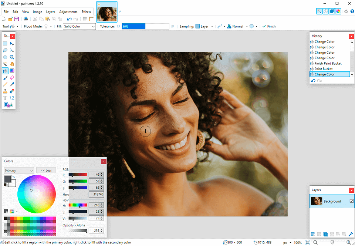Viewport: 355px width, 246px height.
Task: Select the Color Picker eyedropper tool
Action: [x=12, y=84]
